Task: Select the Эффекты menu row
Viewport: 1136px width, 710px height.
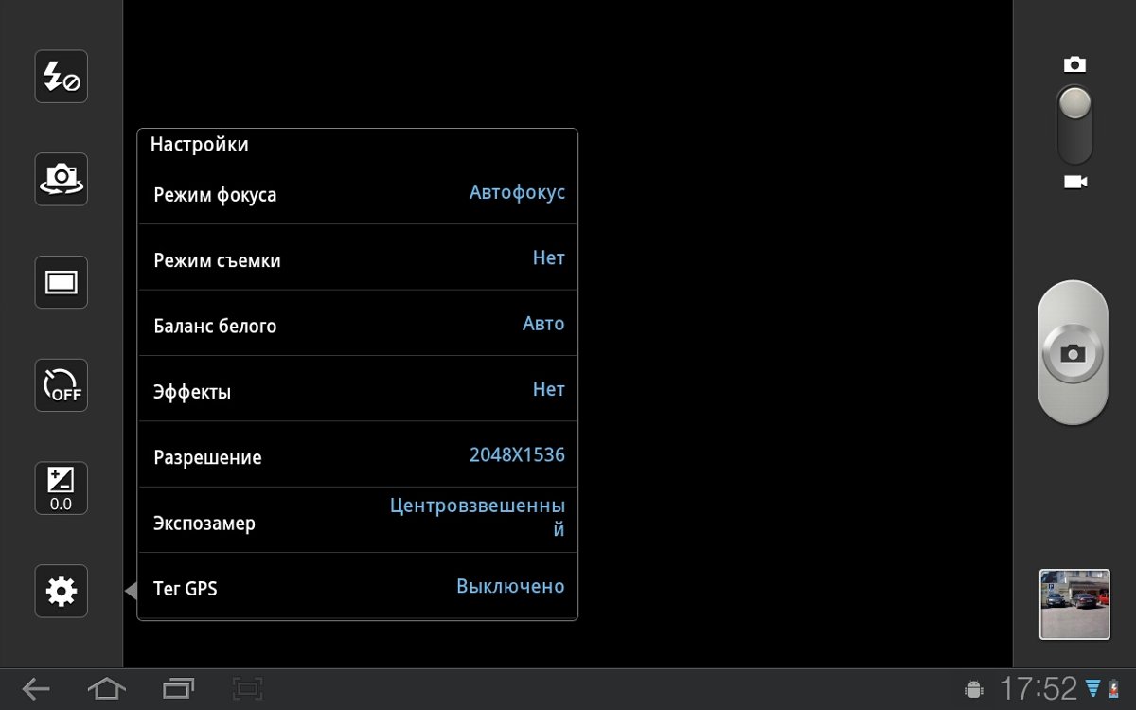Action: click(x=358, y=390)
